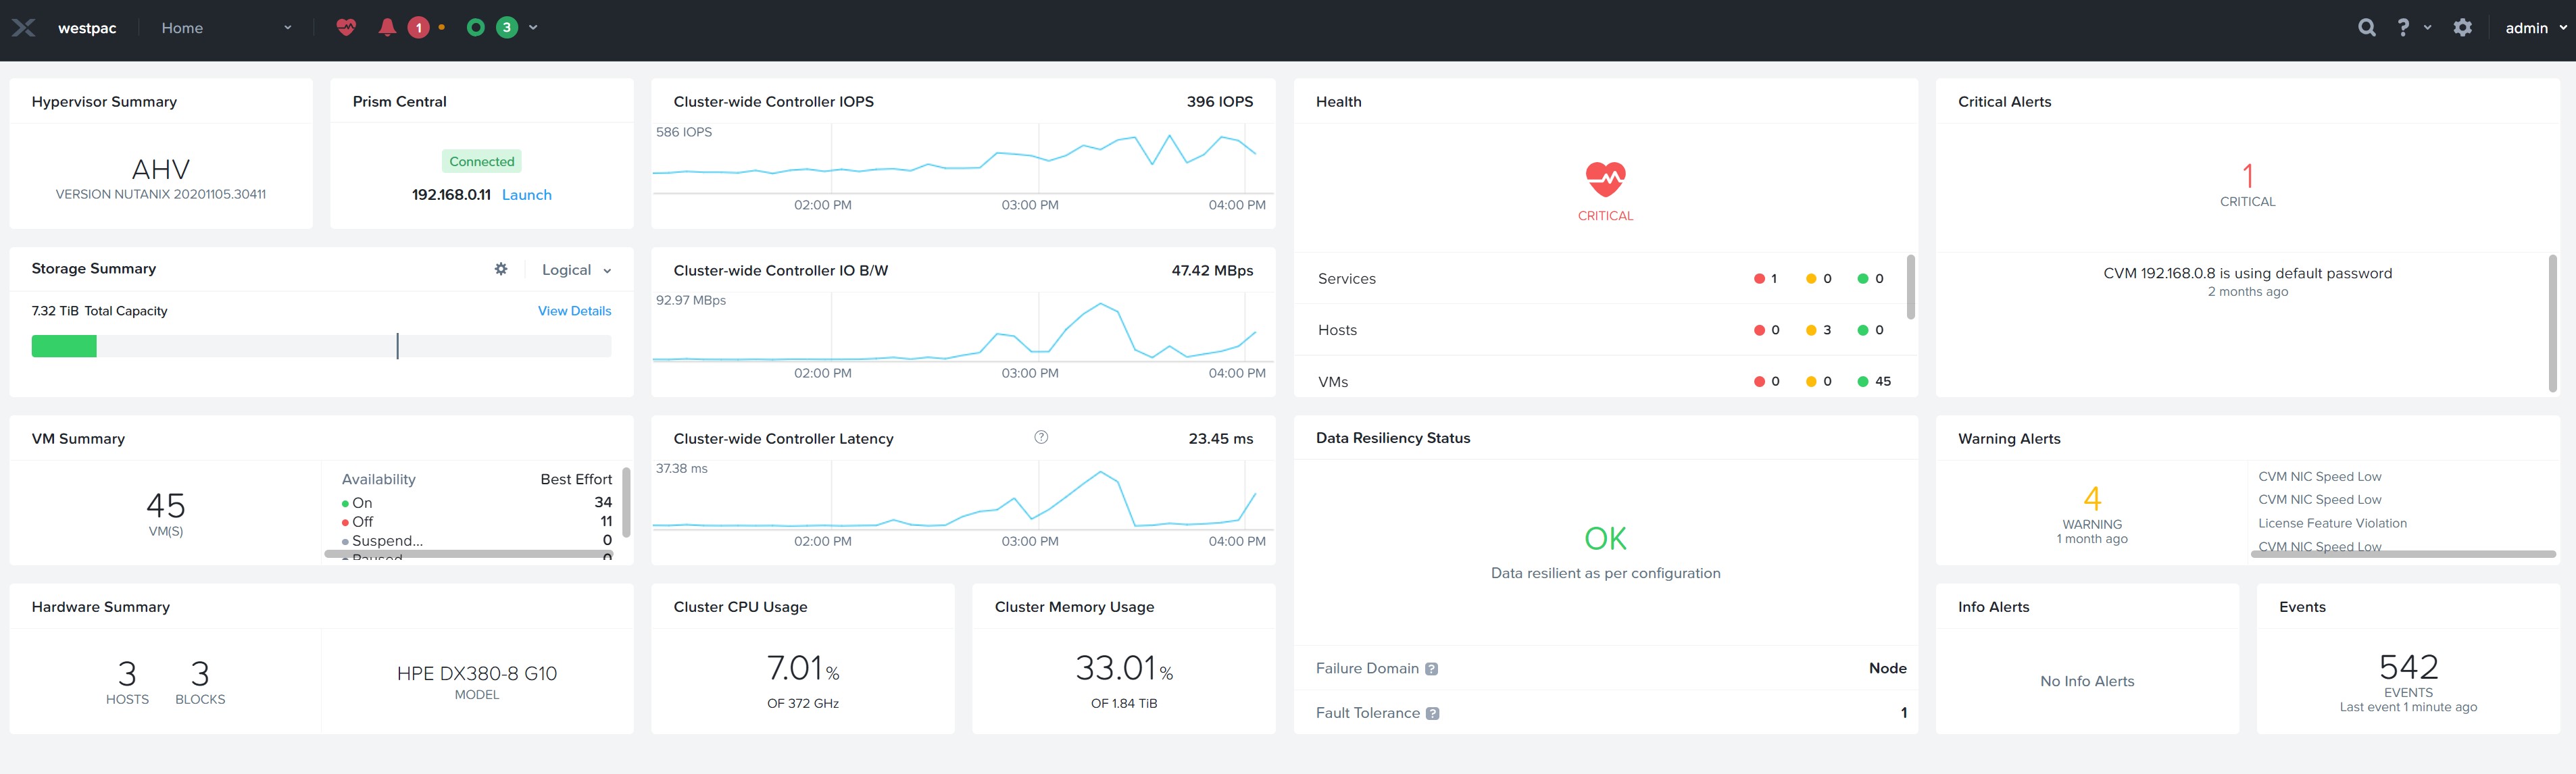Click the Warning Alerts horizontal scrollbar

coord(2402,554)
